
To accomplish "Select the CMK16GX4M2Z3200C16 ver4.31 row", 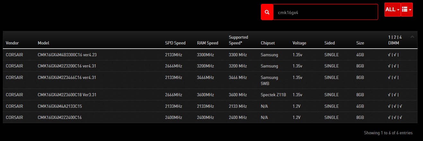I will [210, 66].
